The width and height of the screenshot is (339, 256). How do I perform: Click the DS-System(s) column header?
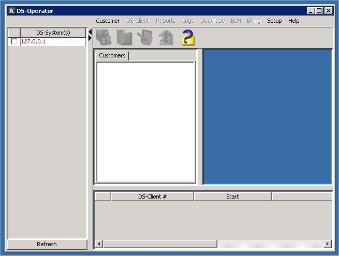pos(53,33)
